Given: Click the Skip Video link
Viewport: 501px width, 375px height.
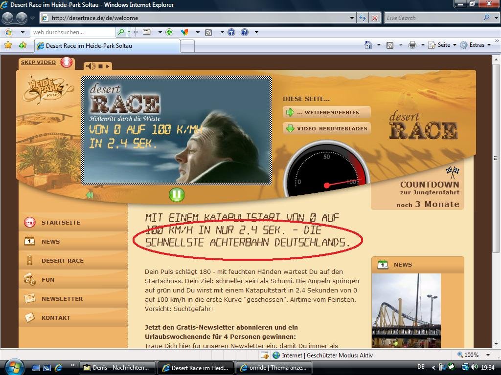Looking at the screenshot, I should tap(38, 62).
